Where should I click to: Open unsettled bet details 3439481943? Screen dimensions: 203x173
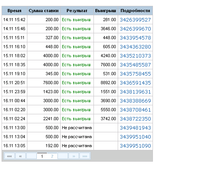pos(135,128)
